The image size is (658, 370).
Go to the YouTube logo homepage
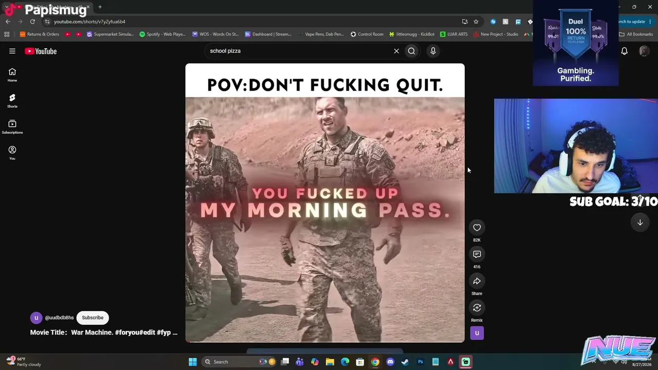click(x=41, y=51)
